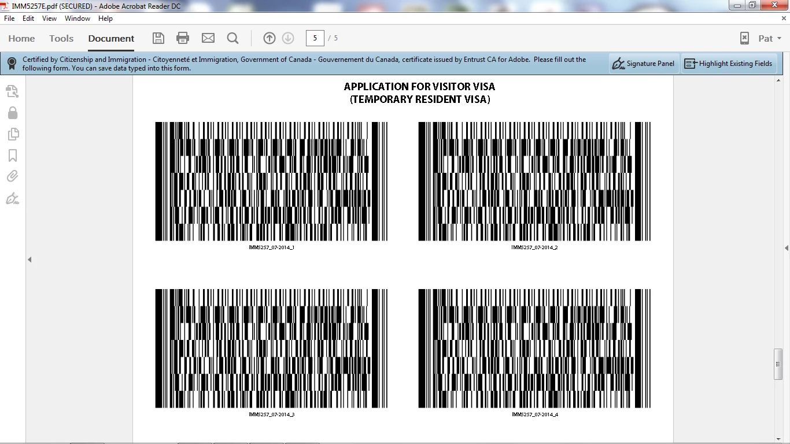
Task: Click the mobile link phone icon
Action: [x=745, y=38]
